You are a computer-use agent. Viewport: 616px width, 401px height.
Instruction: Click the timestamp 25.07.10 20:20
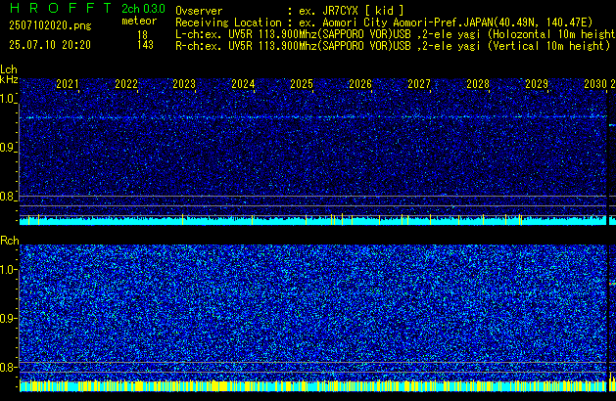click(50, 45)
